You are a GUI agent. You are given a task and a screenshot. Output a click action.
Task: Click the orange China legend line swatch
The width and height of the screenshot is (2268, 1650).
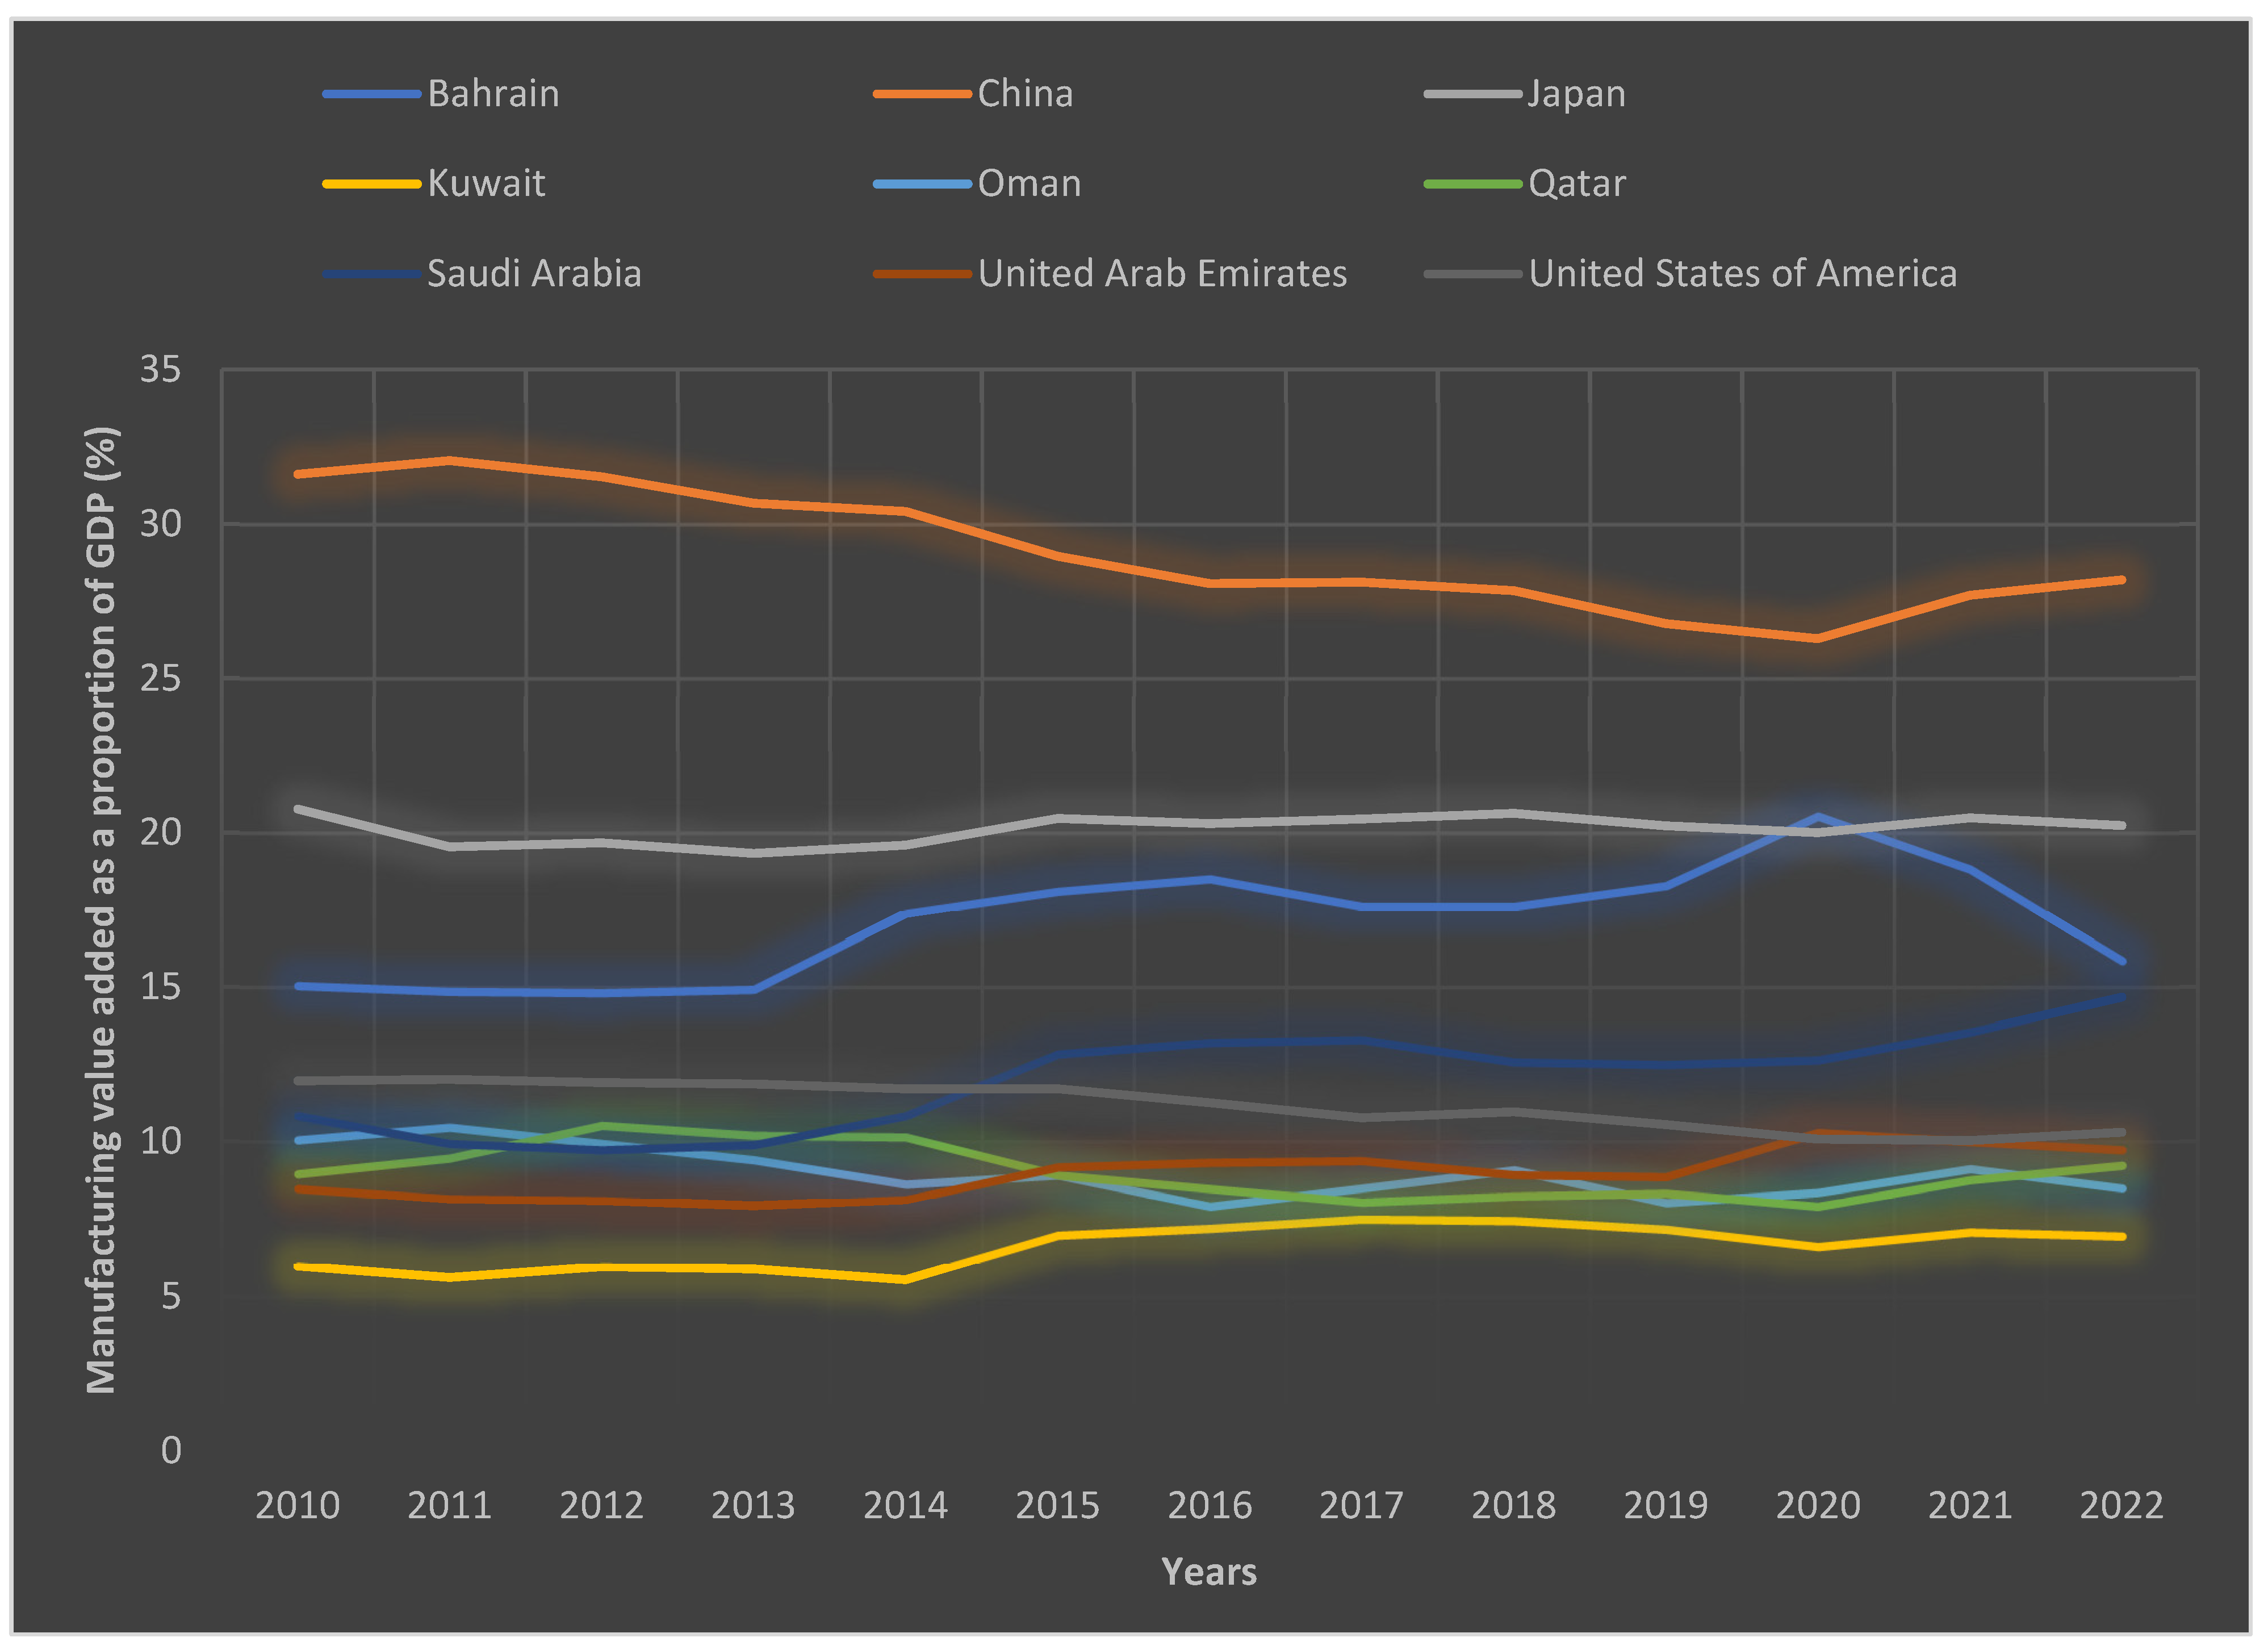[x=921, y=94]
